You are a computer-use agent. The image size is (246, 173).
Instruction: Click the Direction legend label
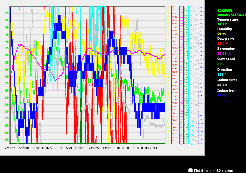click(x=225, y=69)
